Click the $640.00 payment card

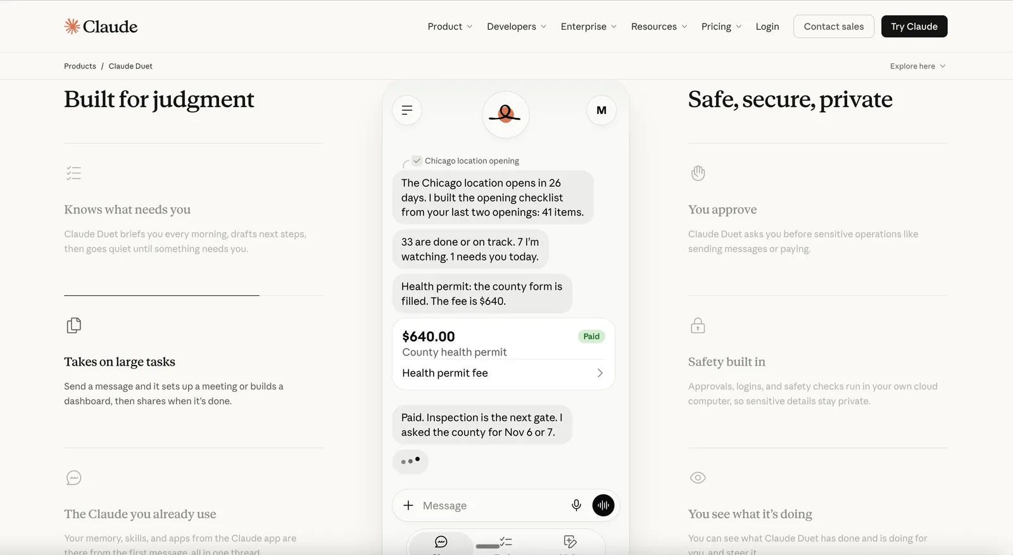(x=504, y=354)
